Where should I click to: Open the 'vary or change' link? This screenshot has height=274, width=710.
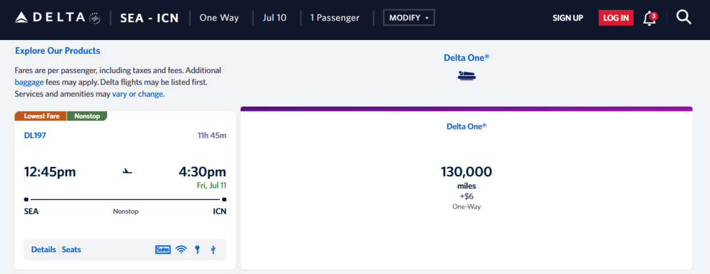point(138,94)
